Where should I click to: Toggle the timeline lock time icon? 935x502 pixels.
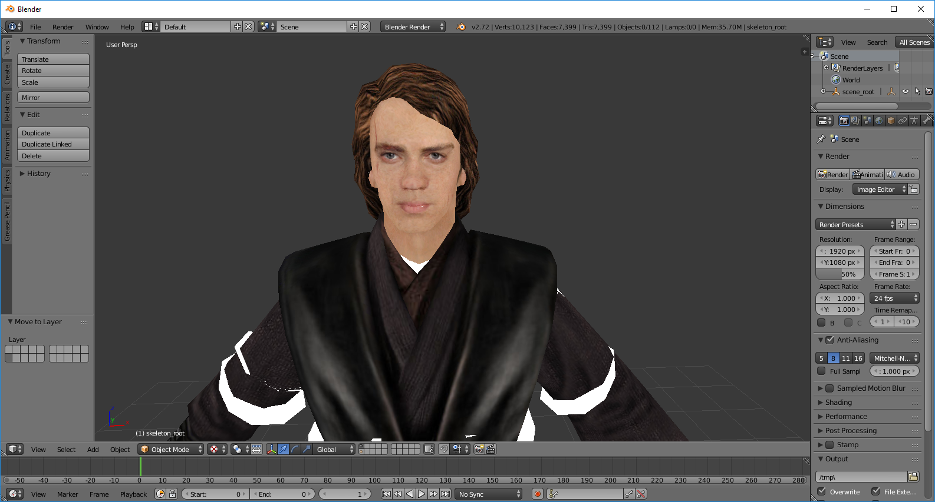172,494
